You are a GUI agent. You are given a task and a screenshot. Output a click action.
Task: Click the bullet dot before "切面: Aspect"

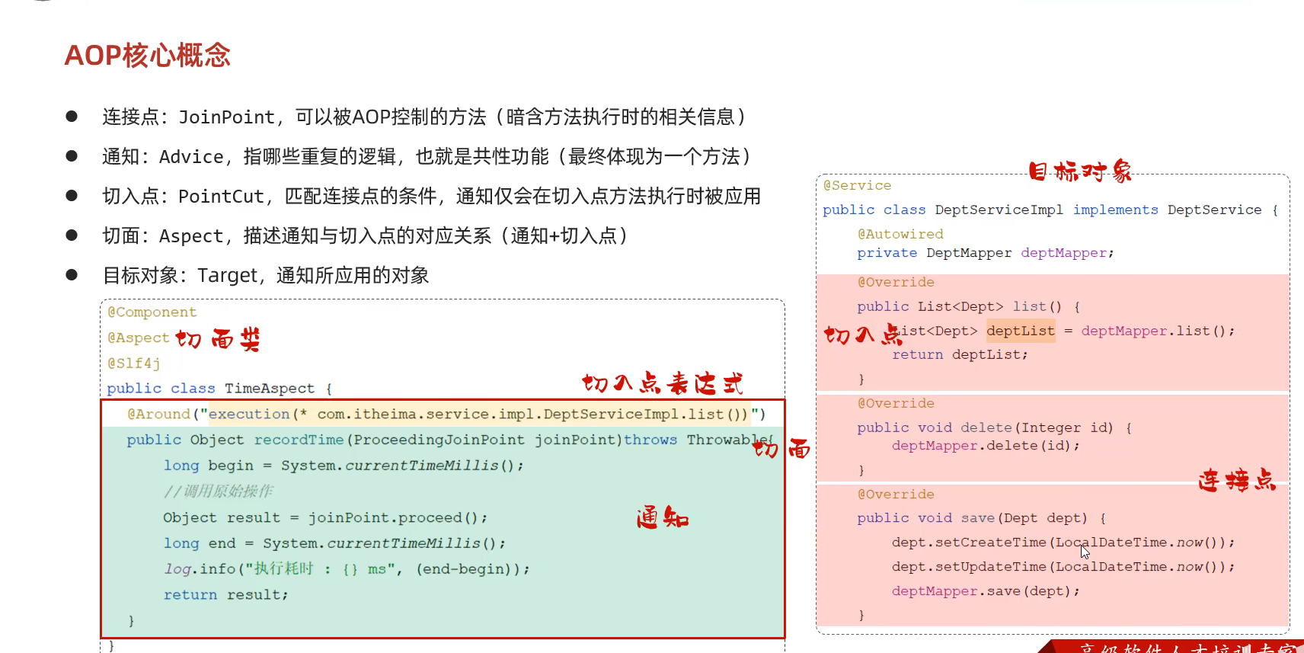(72, 235)
